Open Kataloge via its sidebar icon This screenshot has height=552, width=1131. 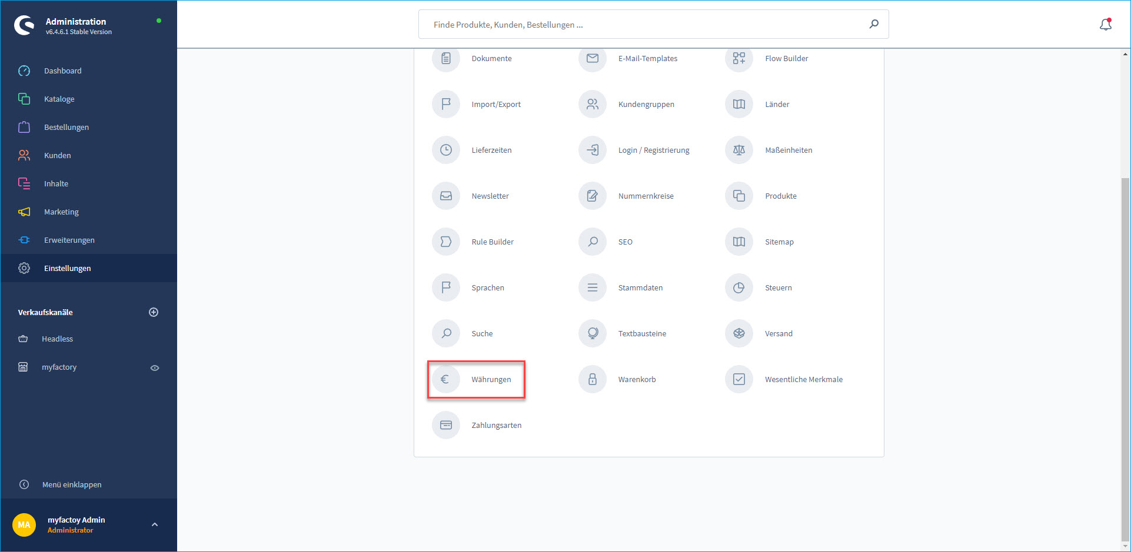pos(24,99)
